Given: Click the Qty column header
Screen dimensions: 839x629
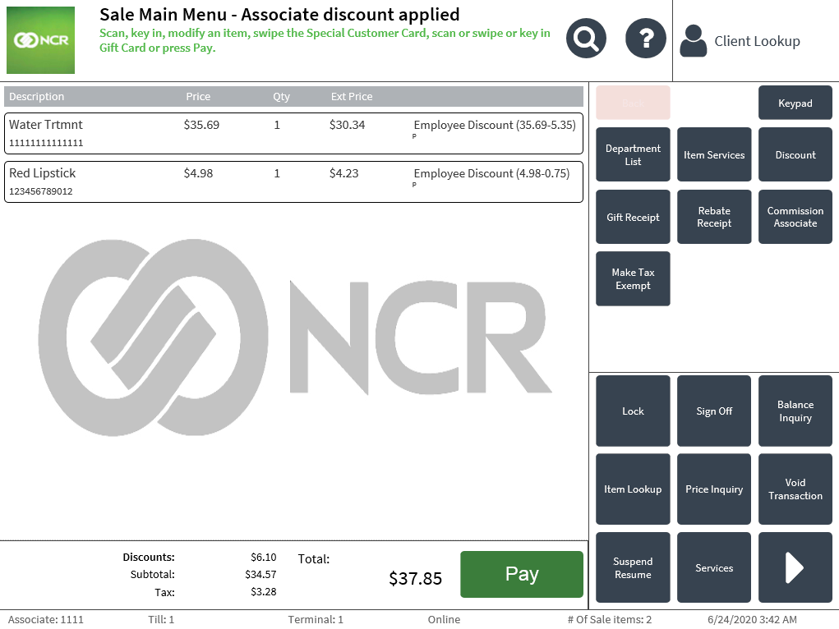Looking at the screenshot, I should (281, 96).
